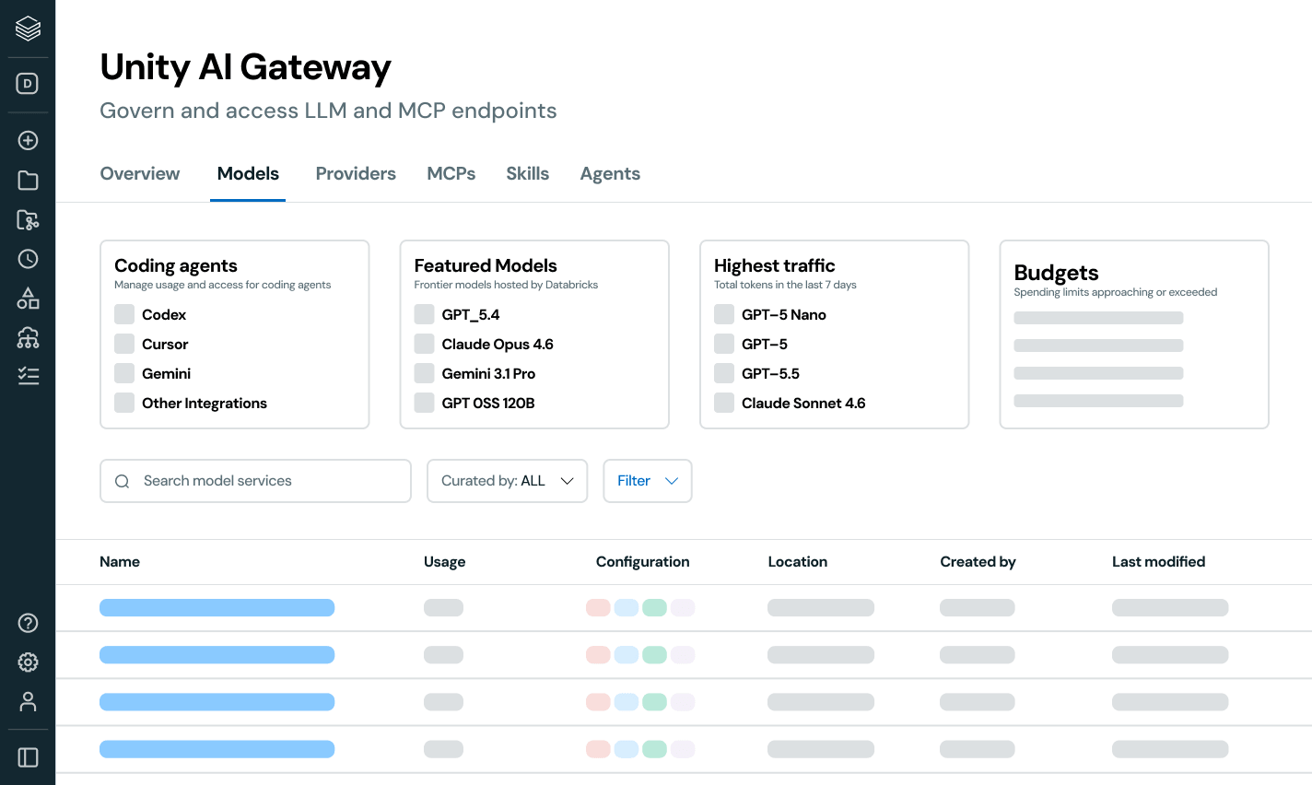Click the Gemini 3.1 Pro icon square

click(x=424, y=373)
